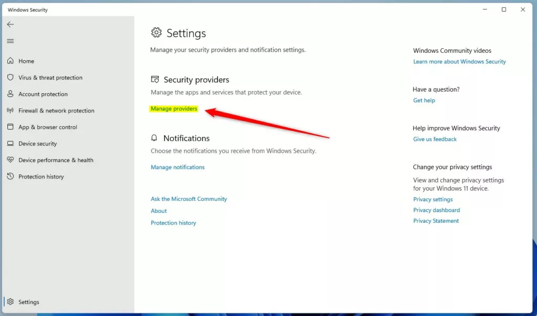Open the Manage providers link
The image size is (537, 316).
[174, 109]
